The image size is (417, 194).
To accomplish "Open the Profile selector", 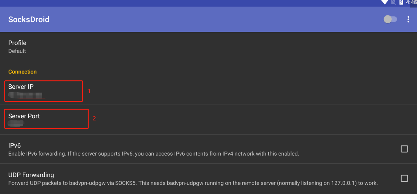I will 208,47.
